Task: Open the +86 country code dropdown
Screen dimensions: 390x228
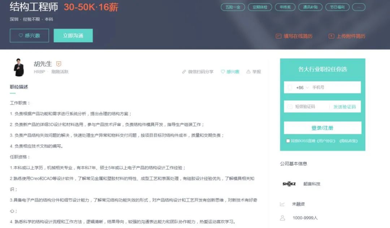Action: [x=302, y=88]
